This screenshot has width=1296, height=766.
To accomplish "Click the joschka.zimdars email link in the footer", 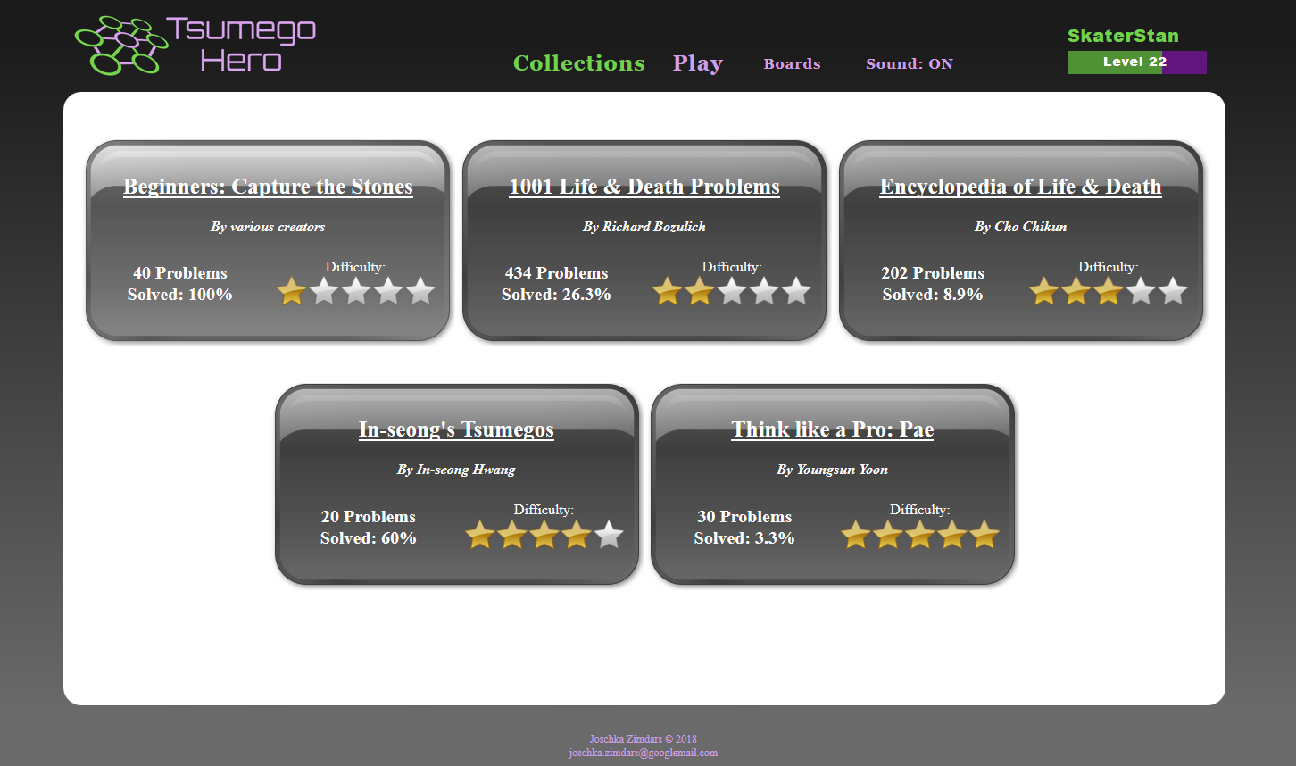I will point(644,753).
